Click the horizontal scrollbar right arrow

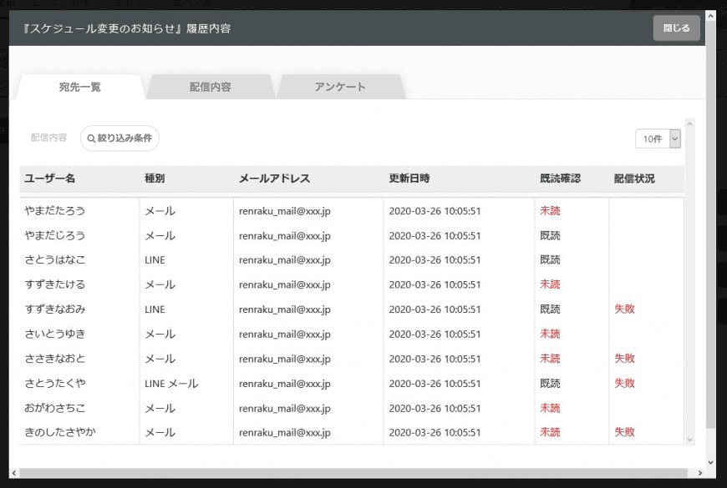700,473
